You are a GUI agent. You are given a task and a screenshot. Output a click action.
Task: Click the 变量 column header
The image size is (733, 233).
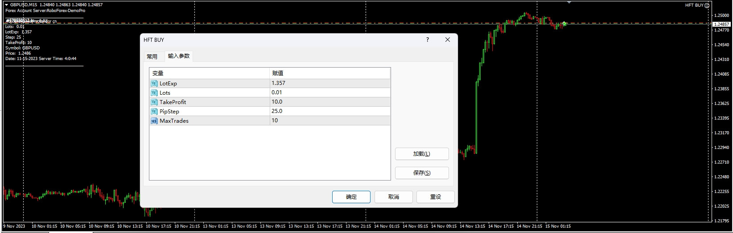point(210,73)
